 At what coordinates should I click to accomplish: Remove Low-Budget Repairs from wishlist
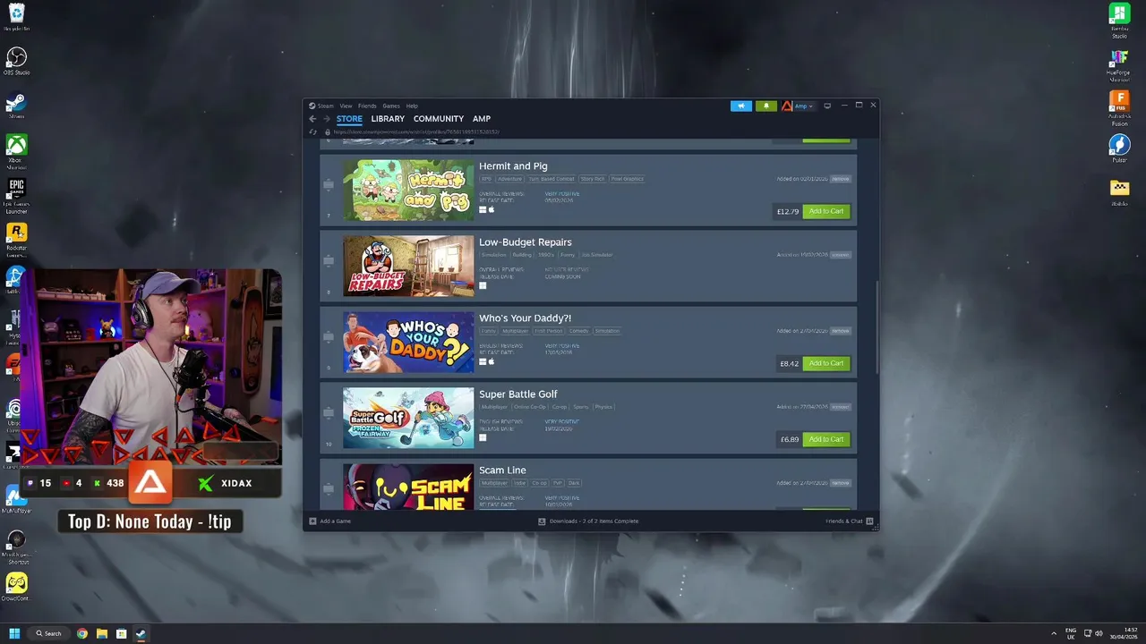tap(840, 255)
